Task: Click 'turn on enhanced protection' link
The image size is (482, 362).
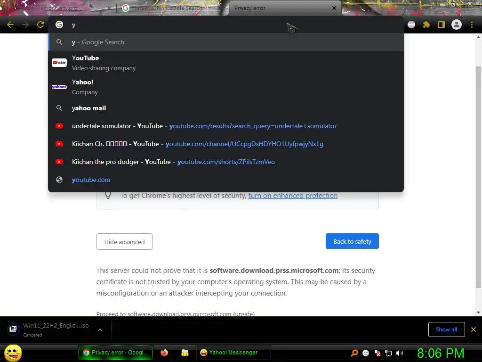Action: 293,196
